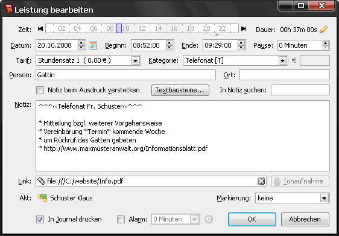Viewport: 339px width, 236px height.
Task: Click the Schuster Klaus Akt name
Action: point(71,198)
